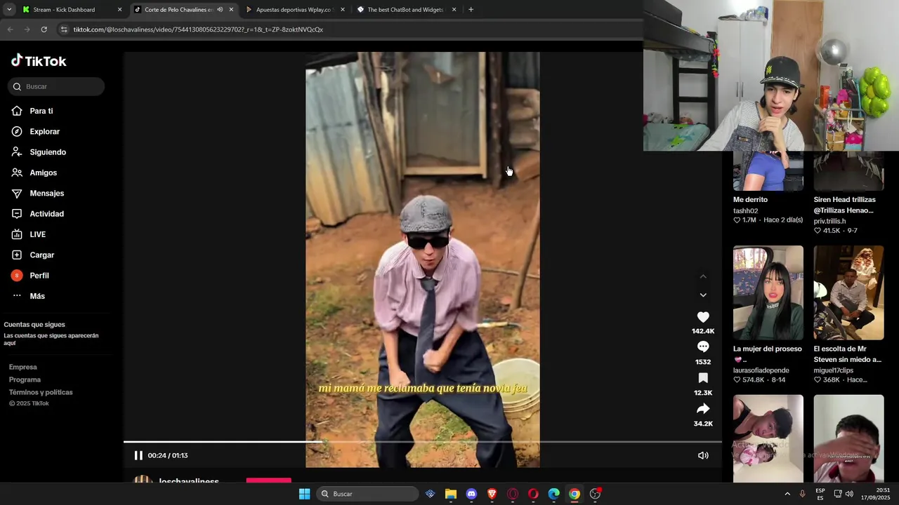Open the TikTok logo home link

click(39, 61)
